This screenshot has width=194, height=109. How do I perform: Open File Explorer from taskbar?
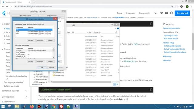point(17,107)
